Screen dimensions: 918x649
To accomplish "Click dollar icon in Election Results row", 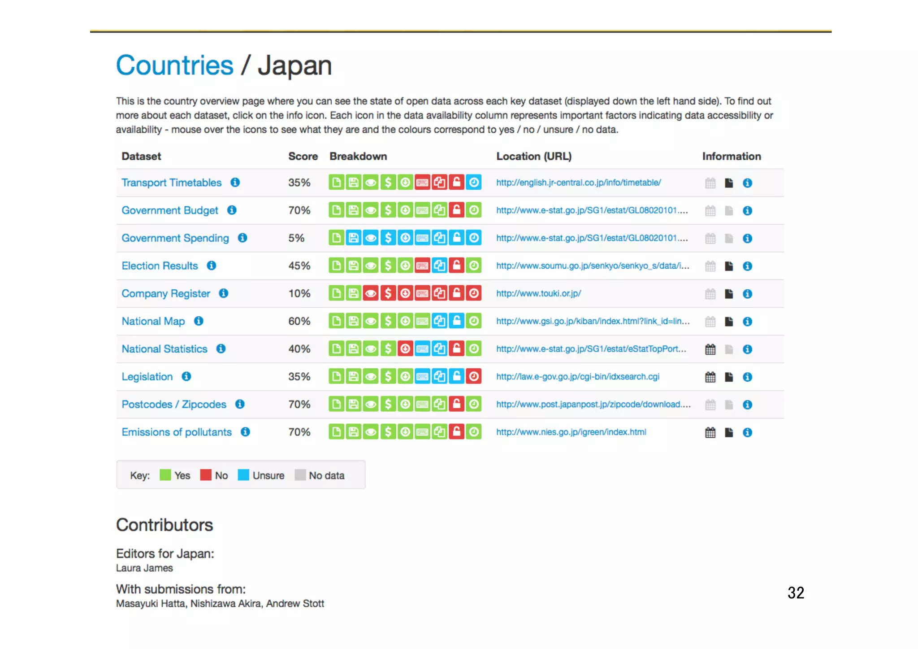I will click(x=388, y=266).
